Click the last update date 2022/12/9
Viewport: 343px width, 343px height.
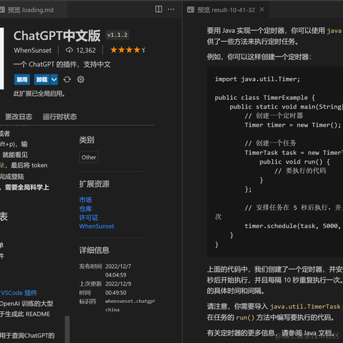coord(118,284)
